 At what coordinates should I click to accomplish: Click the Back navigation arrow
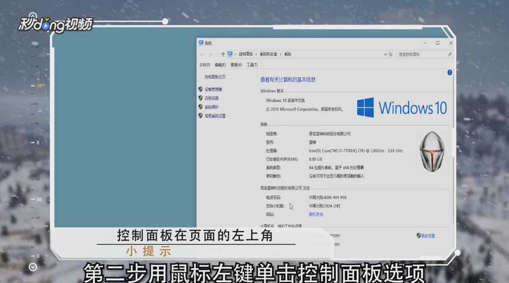[x=202, y=54]
